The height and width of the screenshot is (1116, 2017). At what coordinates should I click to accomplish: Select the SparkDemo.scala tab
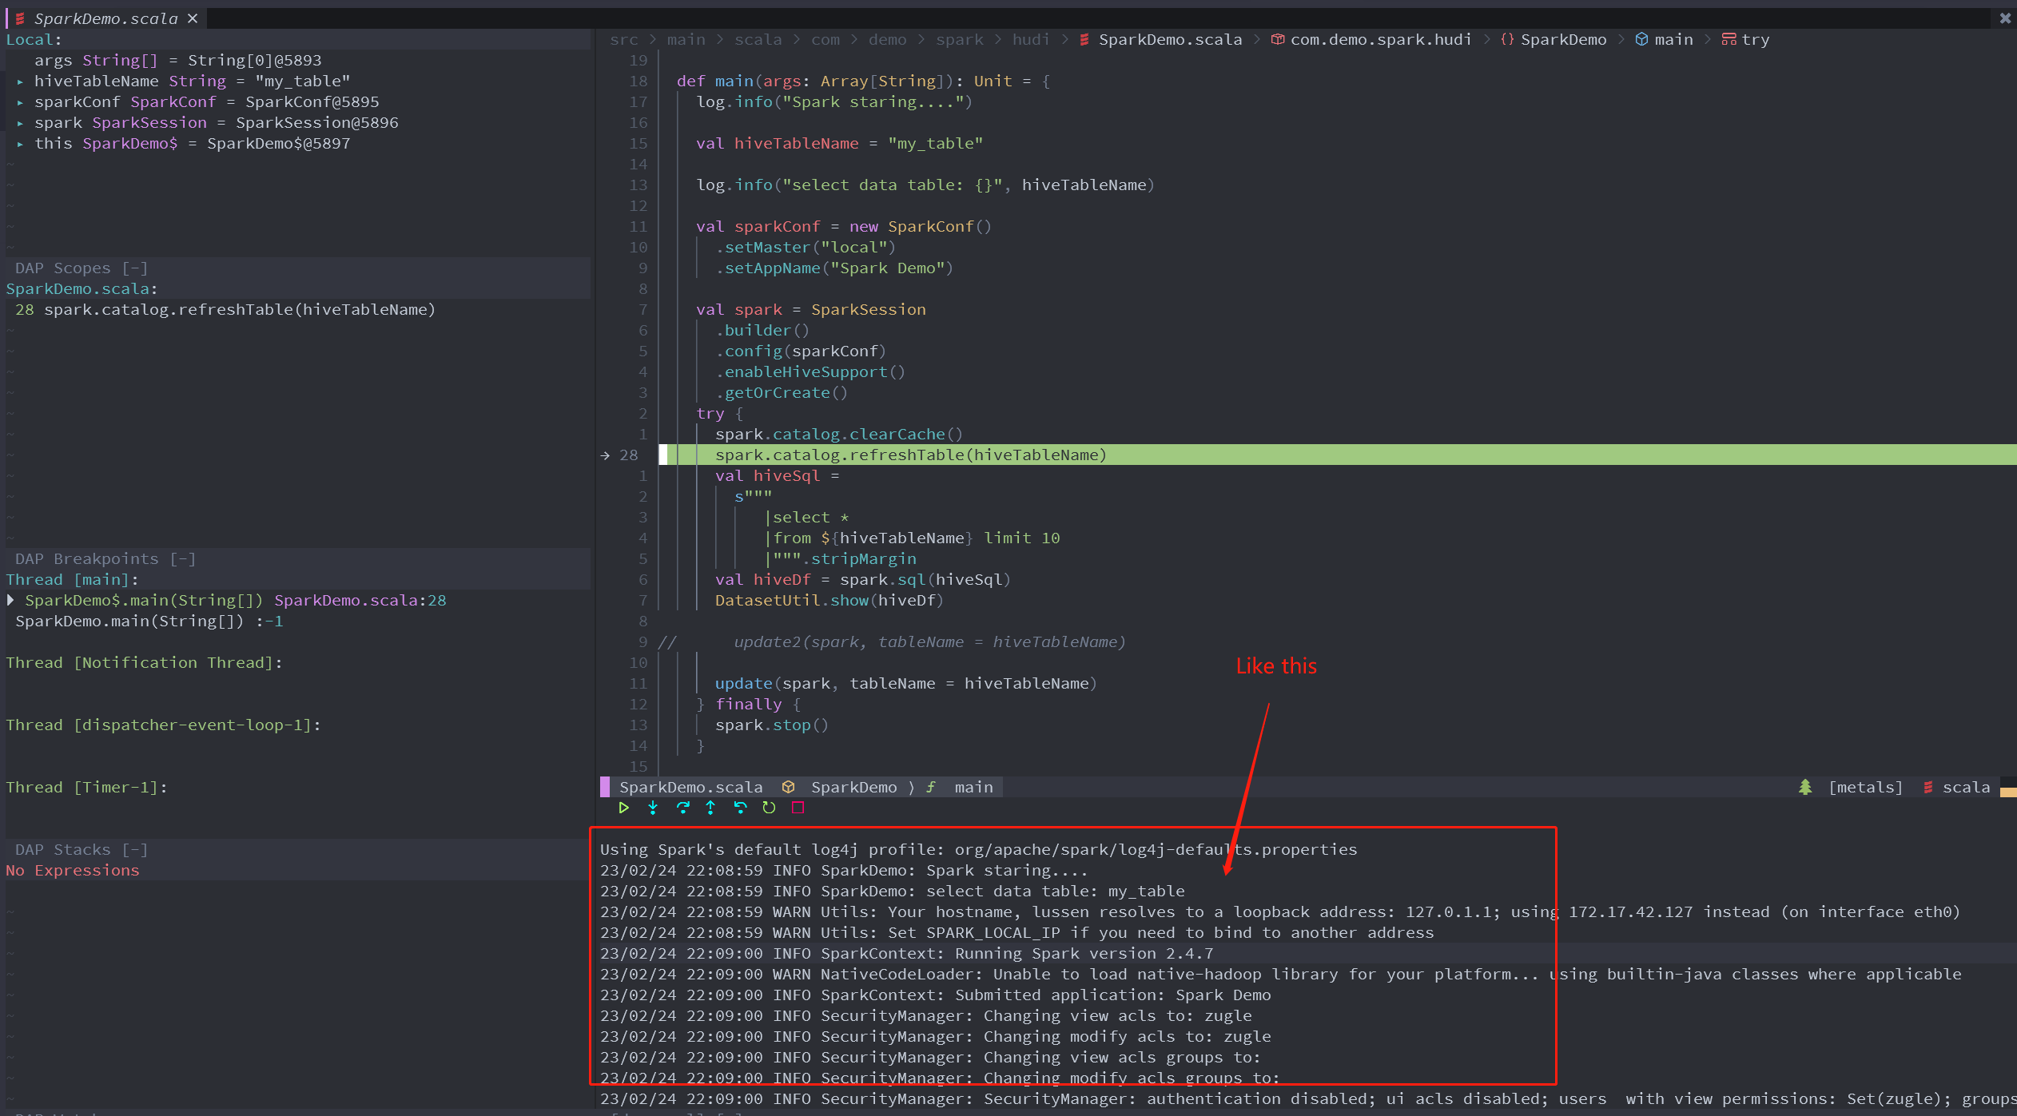(x=106, y=18)
